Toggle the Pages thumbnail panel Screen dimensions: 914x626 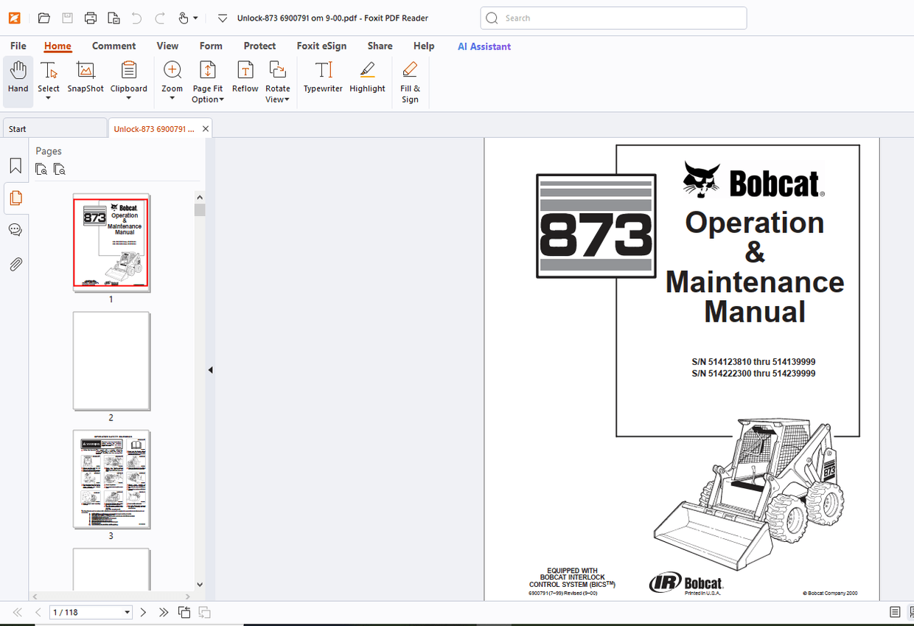point(15,198)
